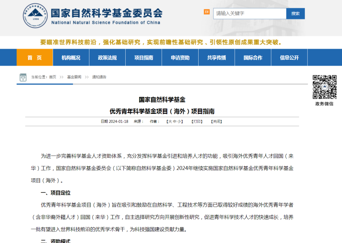Viewport: 342px width, 243px height.
Task: Click the 关闭 close page link
Action: (216, 122)
